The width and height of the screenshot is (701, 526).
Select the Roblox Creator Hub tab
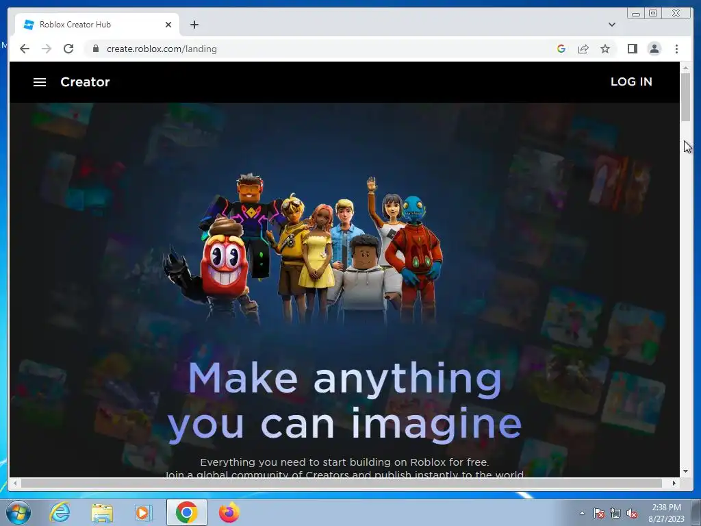click(x=97, y=25)
